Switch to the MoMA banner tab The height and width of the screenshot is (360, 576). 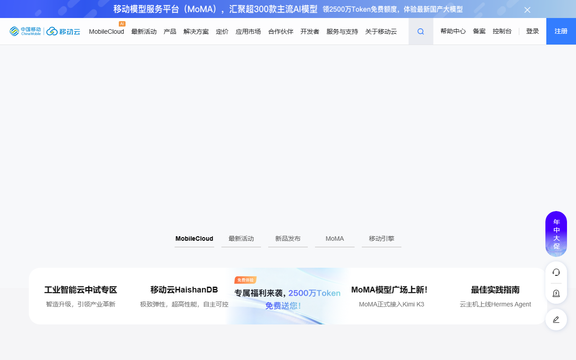point(335,239)
